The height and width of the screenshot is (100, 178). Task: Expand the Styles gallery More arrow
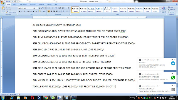[x=160, y=12]
